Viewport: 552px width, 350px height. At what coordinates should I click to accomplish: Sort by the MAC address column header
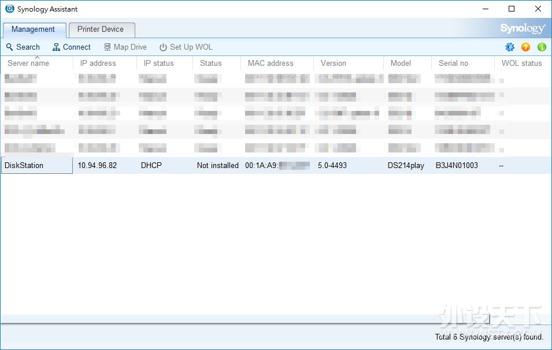pyautogui.click(x=277, y=64)
